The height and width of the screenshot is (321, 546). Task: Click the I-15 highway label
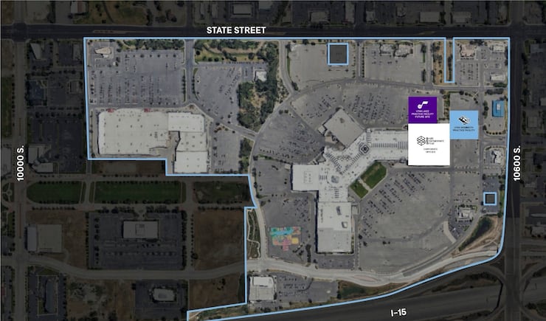(398, 312)
